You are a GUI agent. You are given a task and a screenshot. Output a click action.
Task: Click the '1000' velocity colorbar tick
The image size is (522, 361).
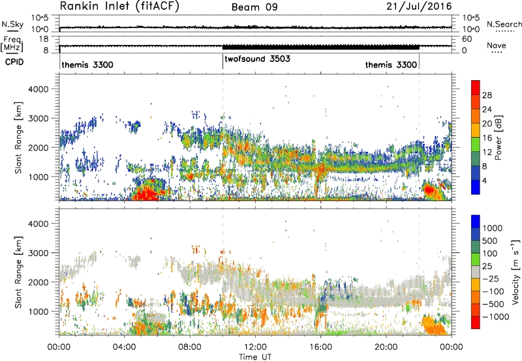493,228
